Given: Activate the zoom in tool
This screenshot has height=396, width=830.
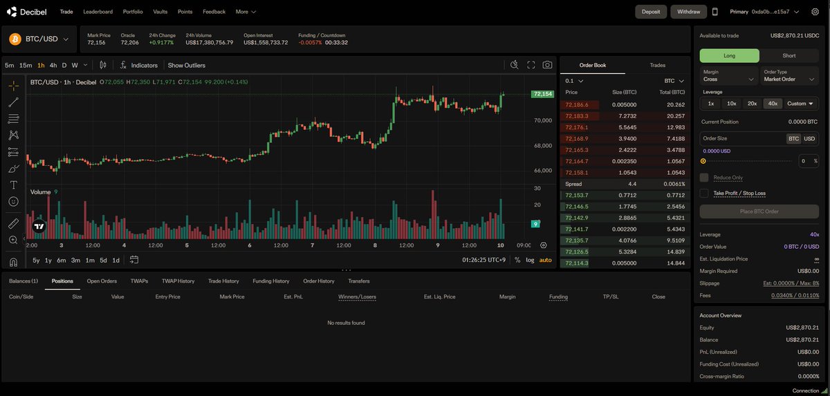Looking at the screenshot, I should click(13, 240).
